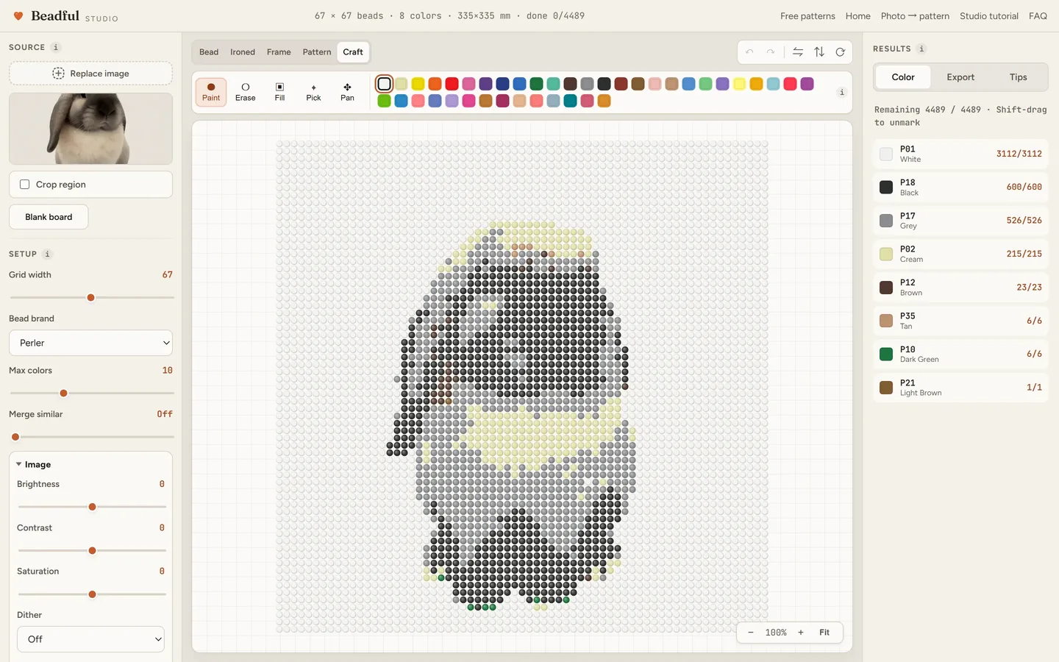Click the 100% zoom level readout
Viewport: 1059px width, 662px height.
click(x=776, y=633)
